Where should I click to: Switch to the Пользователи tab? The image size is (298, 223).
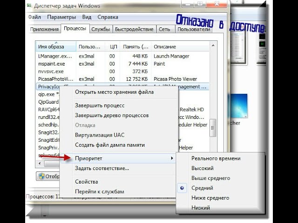[194, 29]
